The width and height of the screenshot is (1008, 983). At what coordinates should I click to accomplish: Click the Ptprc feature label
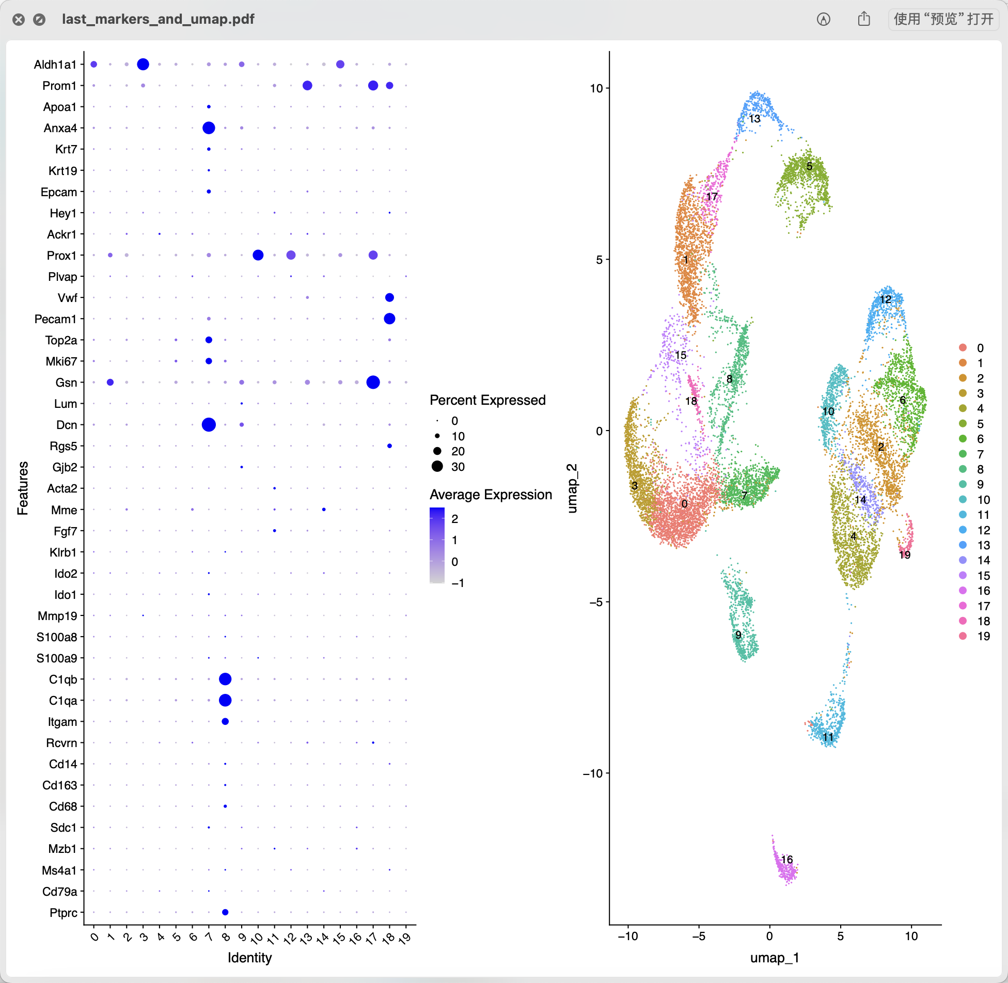64,913
